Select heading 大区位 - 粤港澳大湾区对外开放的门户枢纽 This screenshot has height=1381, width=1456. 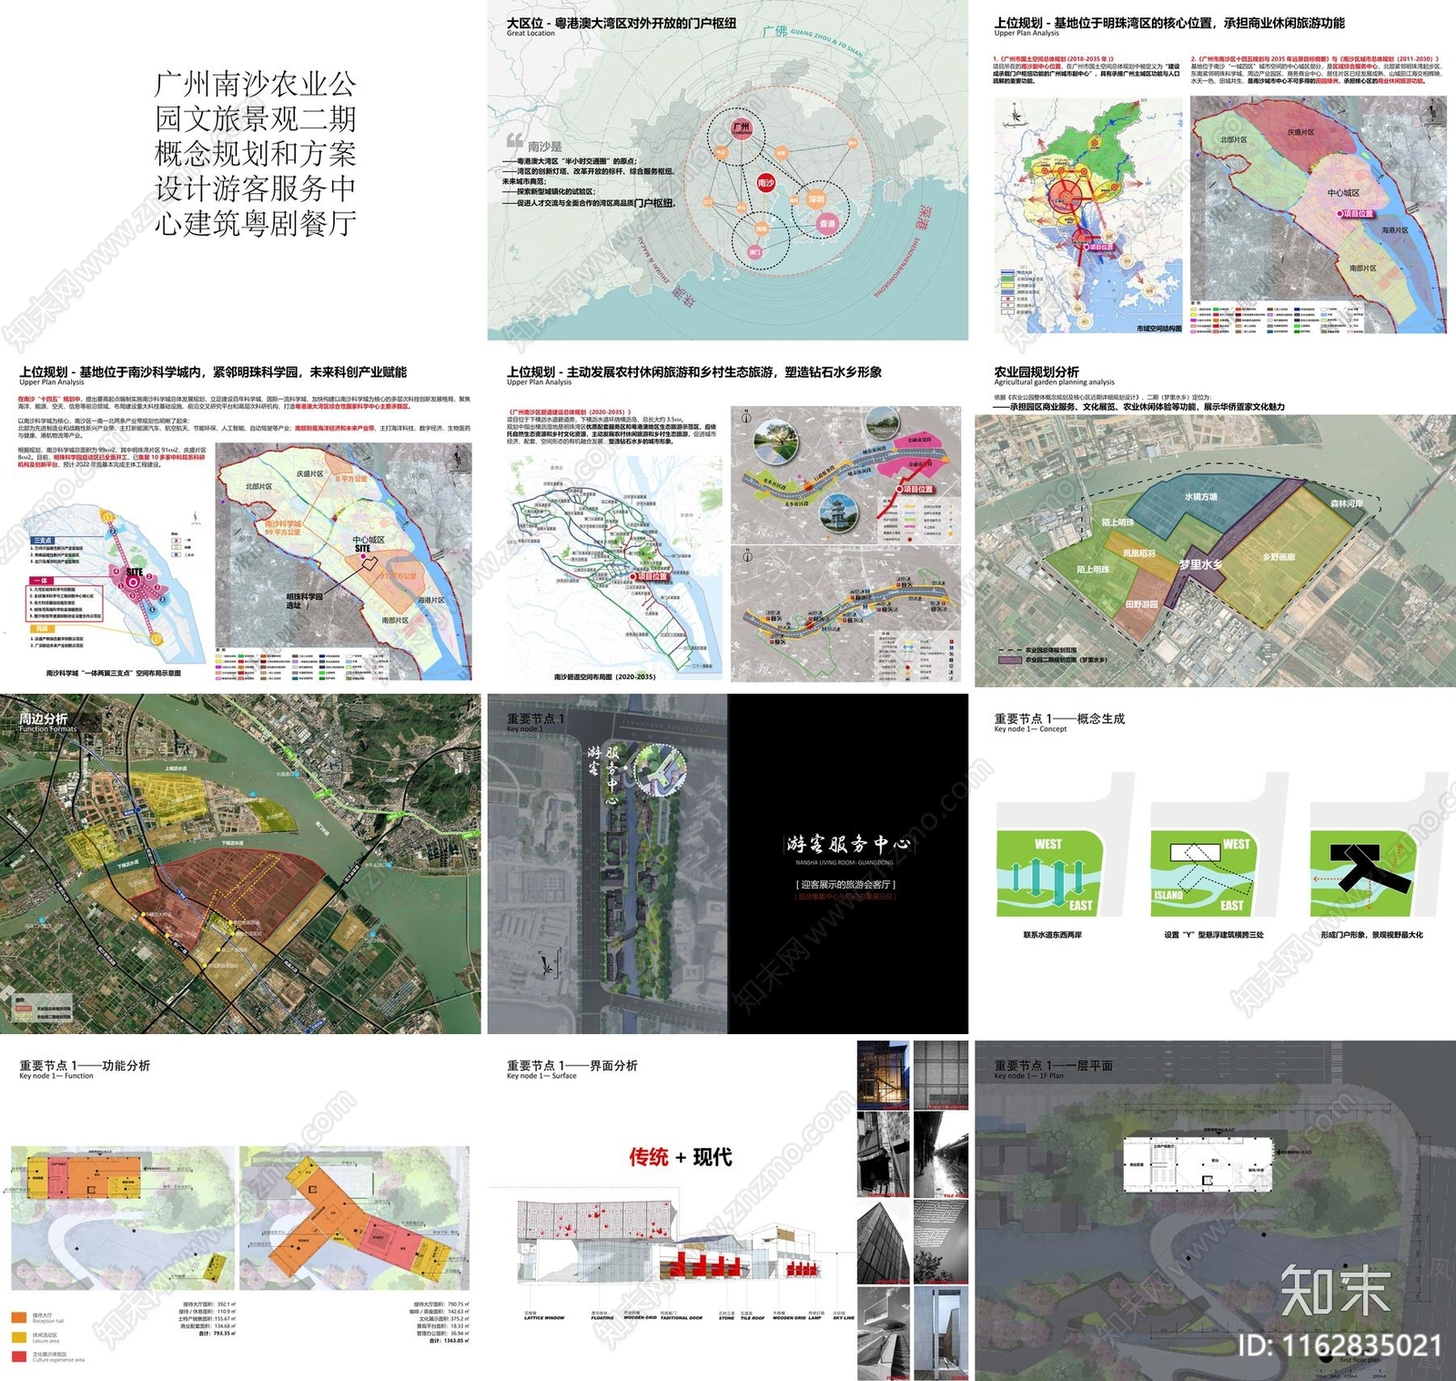coord(622,23)
